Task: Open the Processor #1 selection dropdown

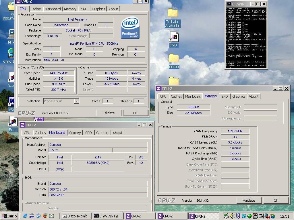Action: click(61, 101)
